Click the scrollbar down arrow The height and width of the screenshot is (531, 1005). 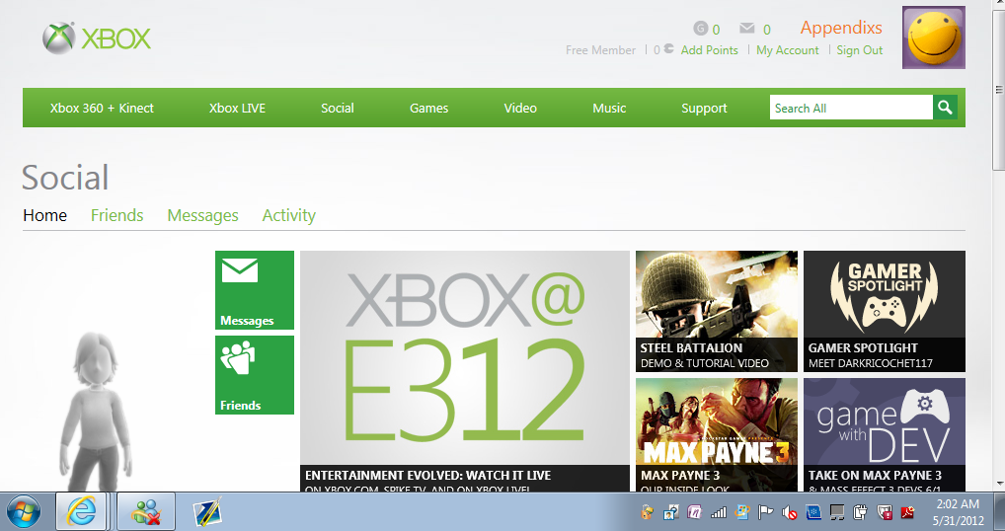pyautogui.click(x=999, y=485)
